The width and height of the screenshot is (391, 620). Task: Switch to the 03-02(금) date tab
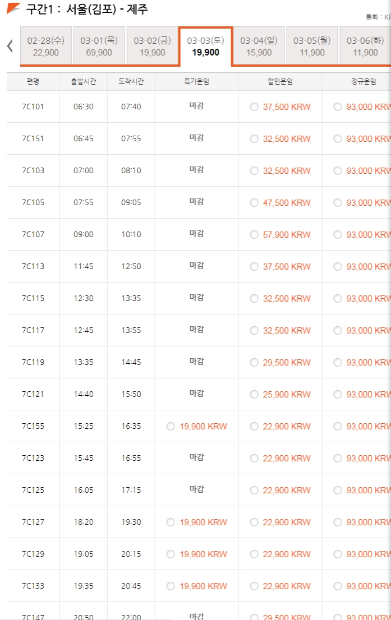tap(153, 46)
